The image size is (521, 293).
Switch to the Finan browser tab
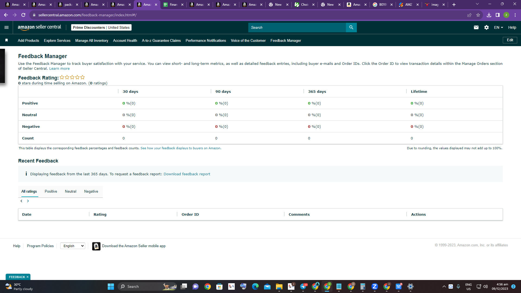pyautogui.click(x=173, y=5)
